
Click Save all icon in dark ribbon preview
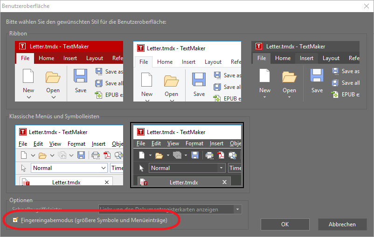[335, 83]
